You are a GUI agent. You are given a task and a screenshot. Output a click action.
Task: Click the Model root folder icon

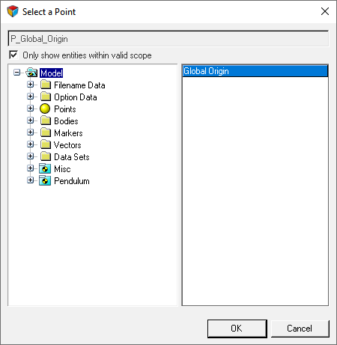31,73
